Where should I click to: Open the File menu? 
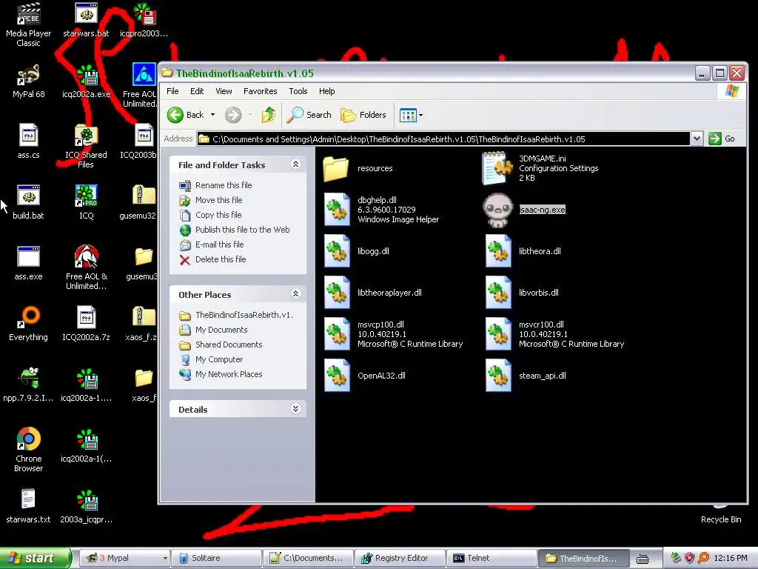(172, 91)
